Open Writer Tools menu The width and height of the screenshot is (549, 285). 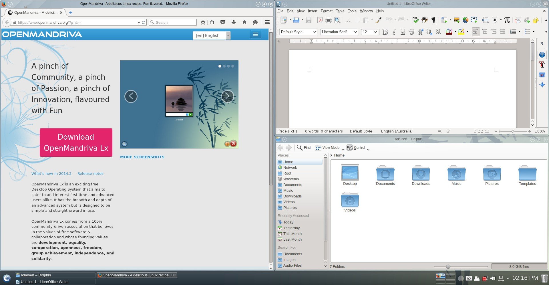pos(352,11)
